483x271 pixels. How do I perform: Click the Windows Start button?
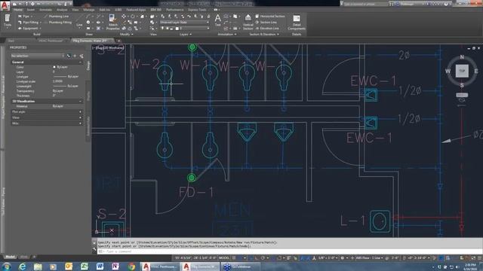click(6, 266)
